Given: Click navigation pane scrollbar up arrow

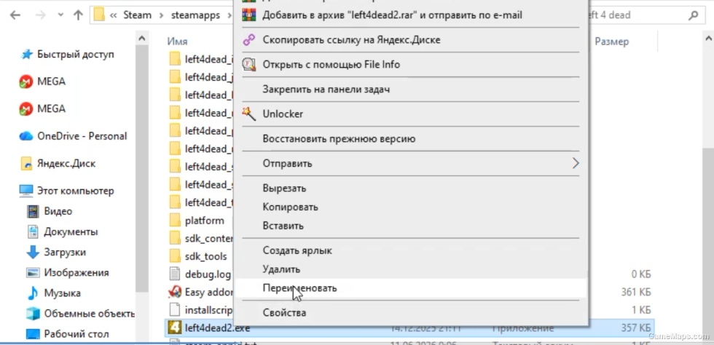Looking at the screenshot, I should tap(142, 39).
